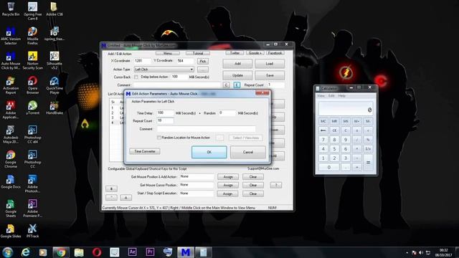
Task: Click the Add button in main window
Action: [x=237, y=64]
